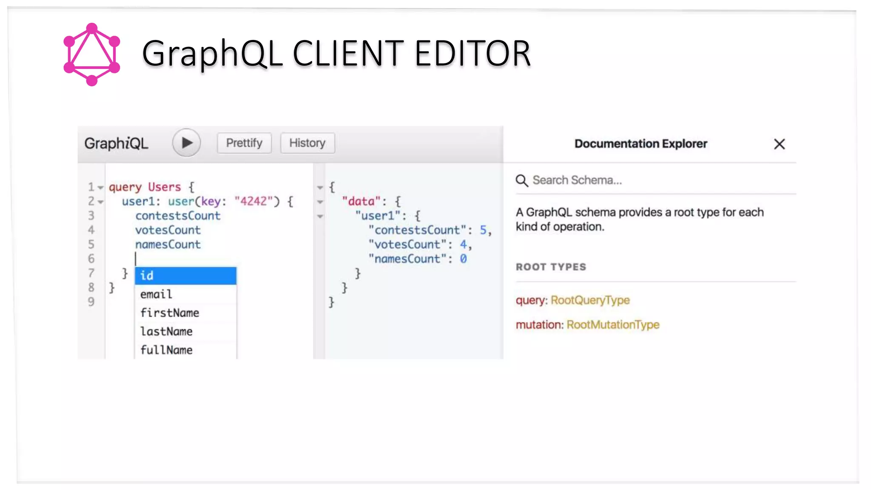This screenshot has height=490, width=871.
Task: Choose 'fullName' autocomplete suggestion
Action: point(185,350)
